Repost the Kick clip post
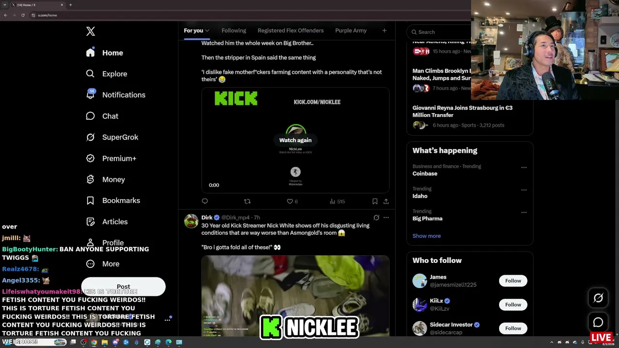 click(247, 201)
